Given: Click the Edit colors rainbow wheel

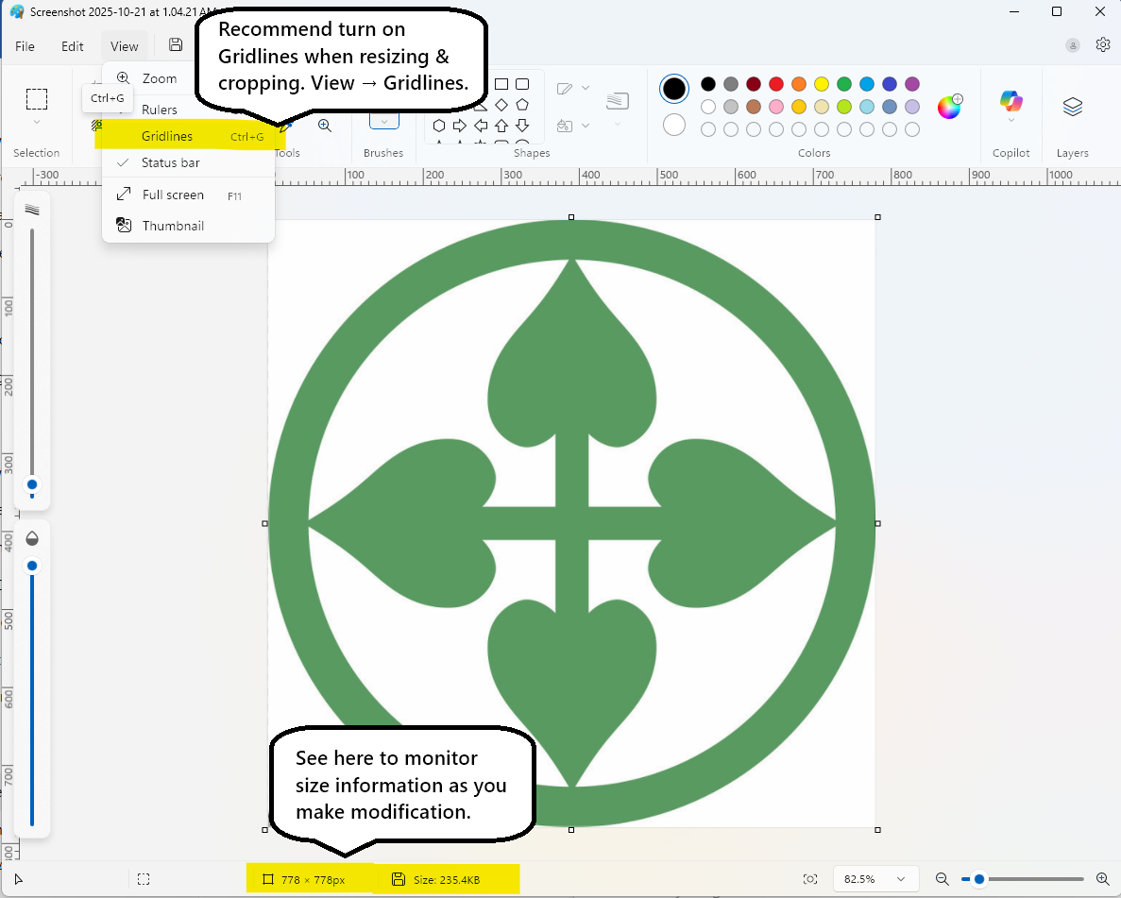Looking at the screenshot, I should pyautogui.click(x=949, y=107).
